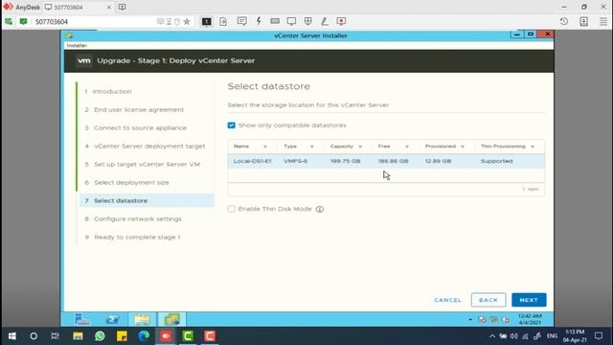Open the AnyDesk chat icon
The width and height of the screenshot is (613, 345).
point(241,21)
